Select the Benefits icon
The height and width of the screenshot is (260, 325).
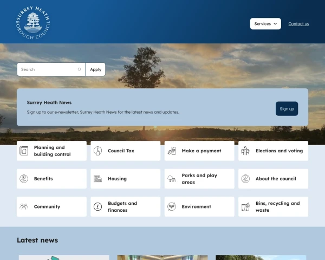coord(24,179)
